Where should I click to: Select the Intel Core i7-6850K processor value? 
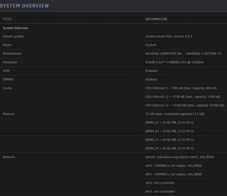(x=174, y=62)
